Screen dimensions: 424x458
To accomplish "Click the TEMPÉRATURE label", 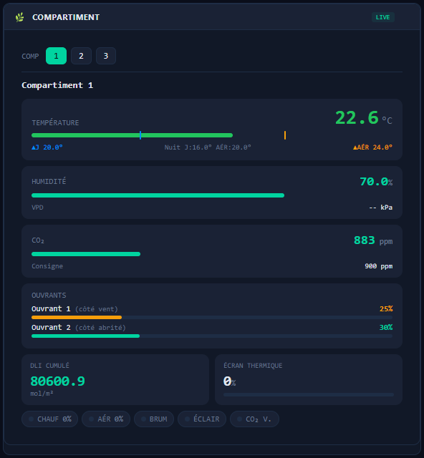I will 55,122.
